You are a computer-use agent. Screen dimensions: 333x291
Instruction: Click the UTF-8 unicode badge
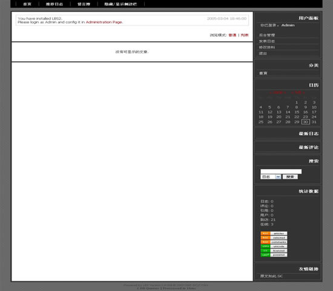point(274,246)
